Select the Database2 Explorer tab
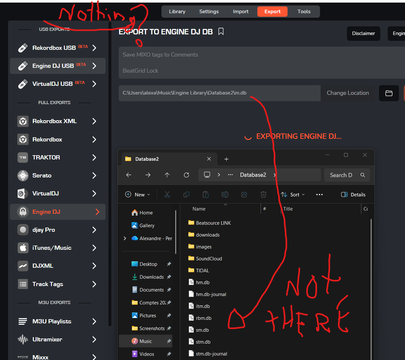 click(x=169, y=159)
